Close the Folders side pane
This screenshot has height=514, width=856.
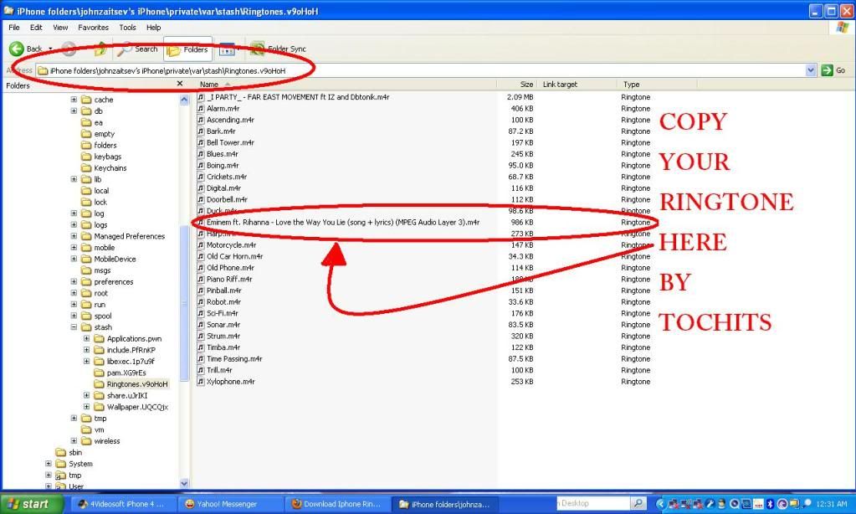[x=179, y=85]
